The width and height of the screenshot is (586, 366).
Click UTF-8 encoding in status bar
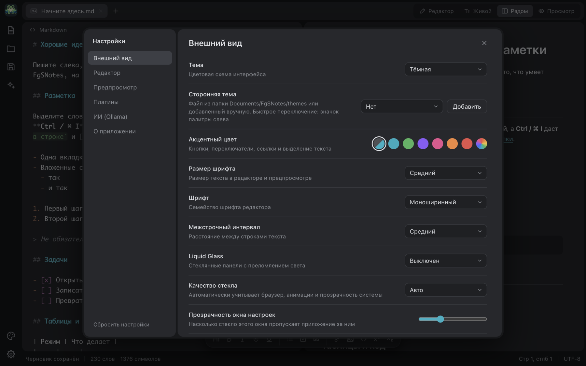572,359
